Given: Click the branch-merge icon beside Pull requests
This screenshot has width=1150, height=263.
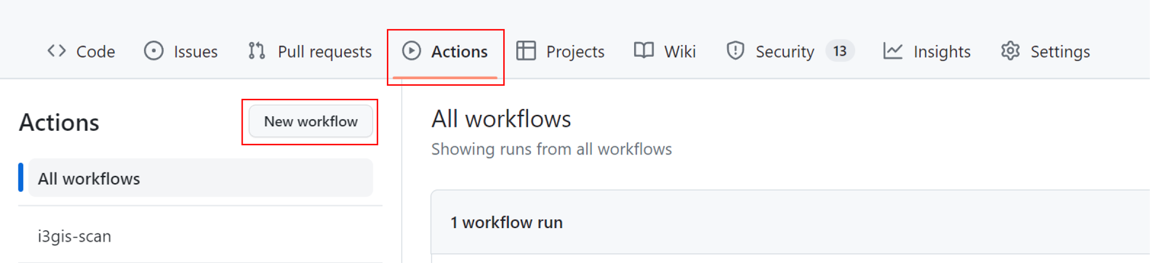Looking at the screenshot, I should point(257,51).
